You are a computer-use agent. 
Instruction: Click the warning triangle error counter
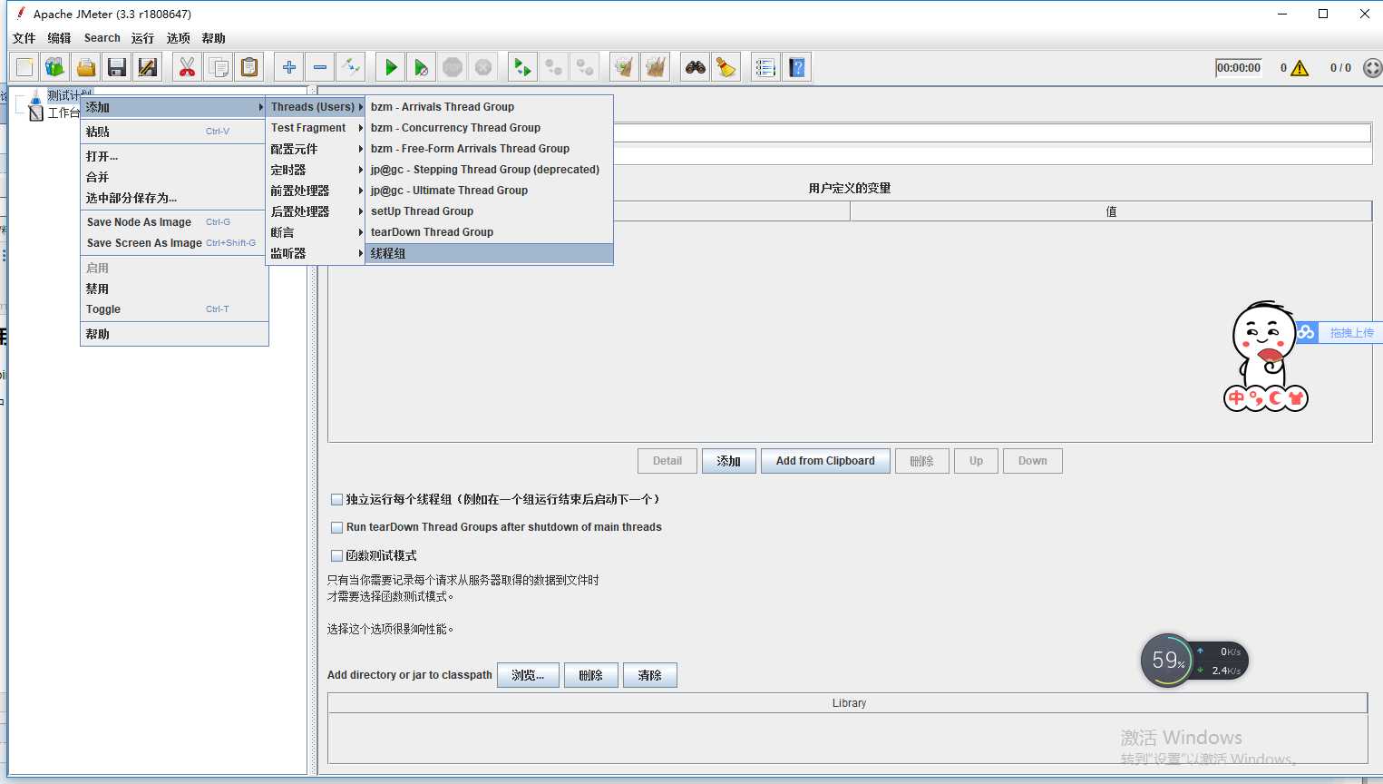coord(1300,68)
